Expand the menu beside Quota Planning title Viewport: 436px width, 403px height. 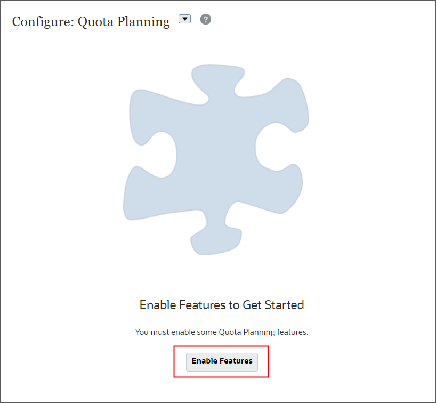point(184,18)
